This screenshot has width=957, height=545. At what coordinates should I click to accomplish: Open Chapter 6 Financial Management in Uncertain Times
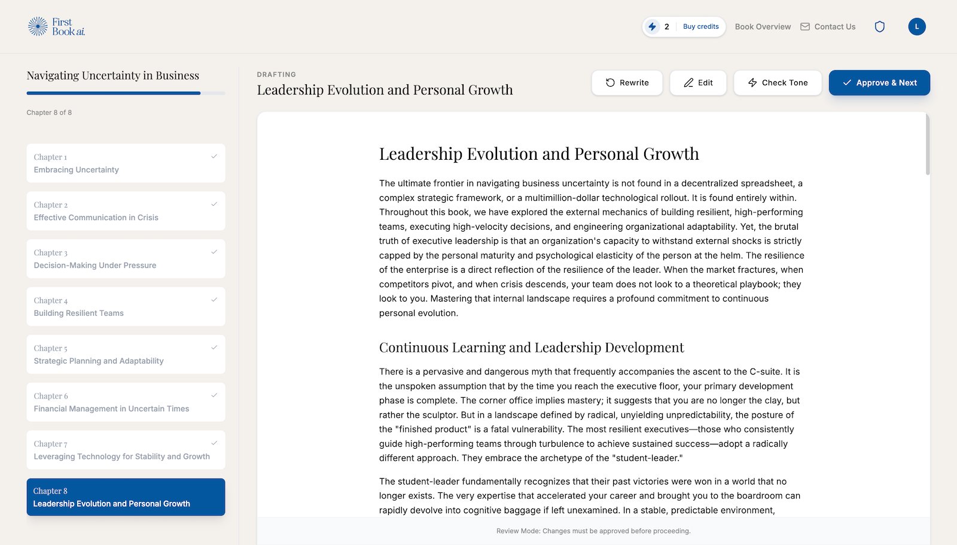pos(126,403)
